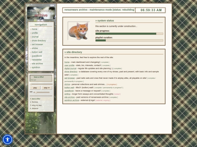Screen dimensions: 197x147
Task: Click the navigation heading
Action: tap(41, 25)
